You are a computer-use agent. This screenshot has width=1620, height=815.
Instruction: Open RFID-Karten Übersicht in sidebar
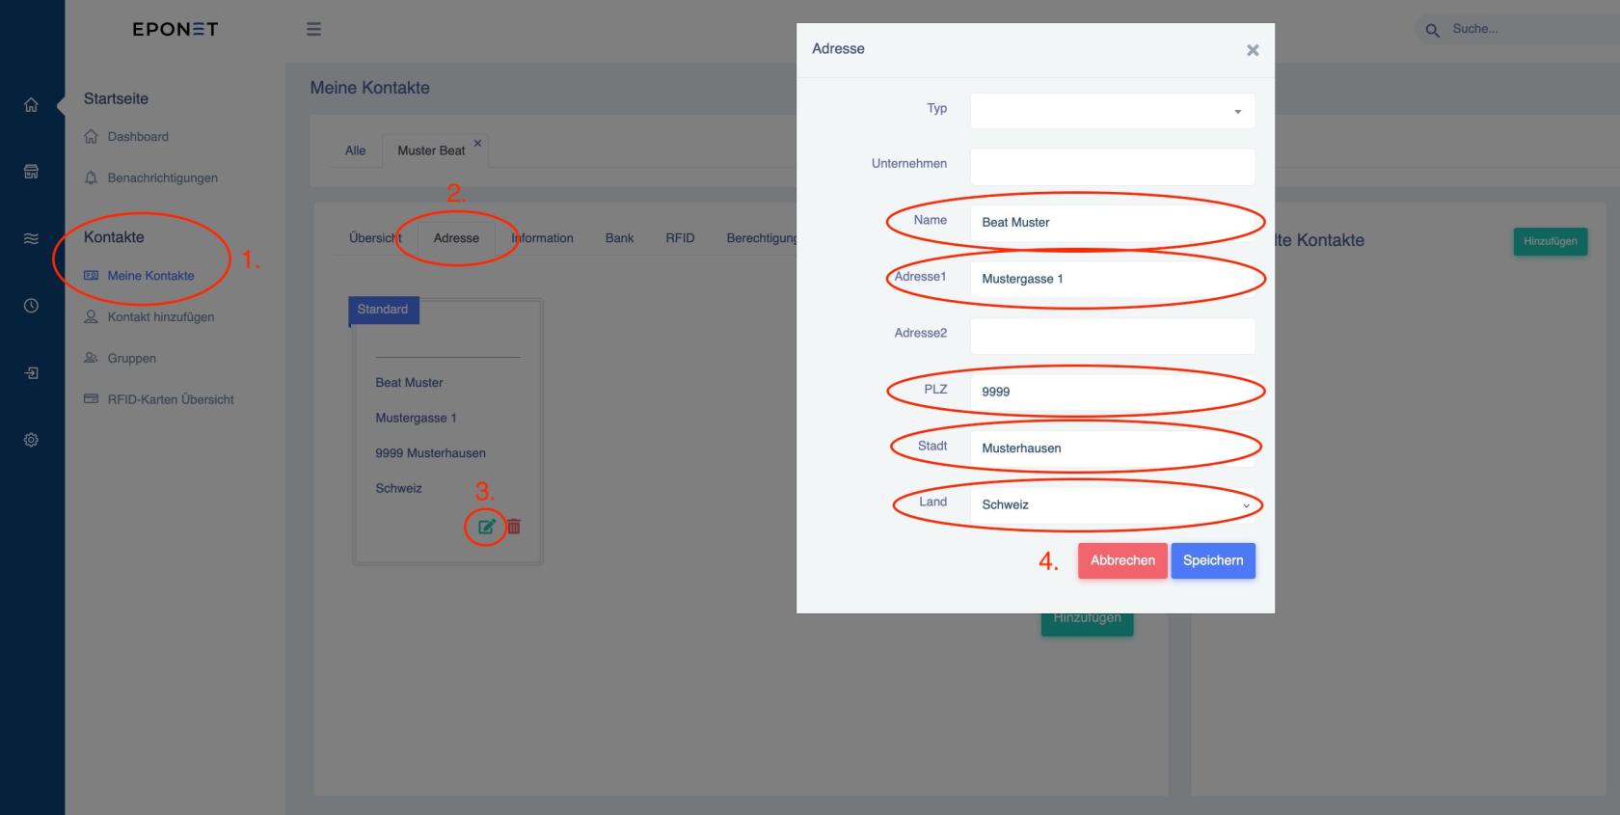tap(170, 399)
